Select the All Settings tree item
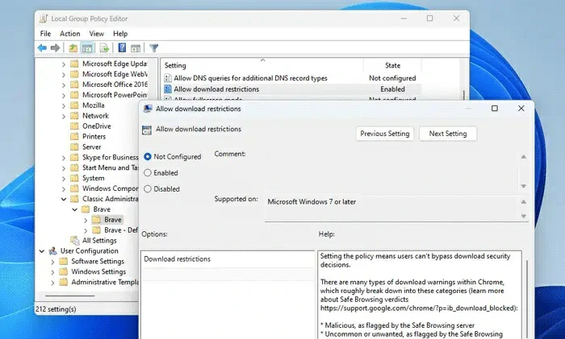565x339 pixels. pos(99,240)
